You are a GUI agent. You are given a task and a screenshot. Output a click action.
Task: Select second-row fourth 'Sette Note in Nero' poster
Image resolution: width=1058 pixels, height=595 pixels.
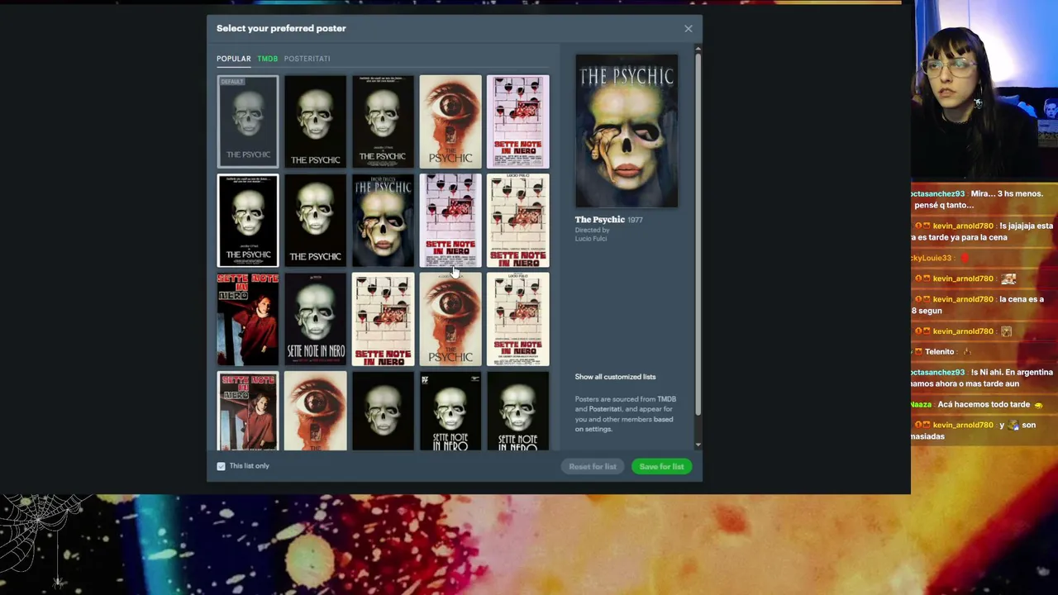click(x=450, y=221)
